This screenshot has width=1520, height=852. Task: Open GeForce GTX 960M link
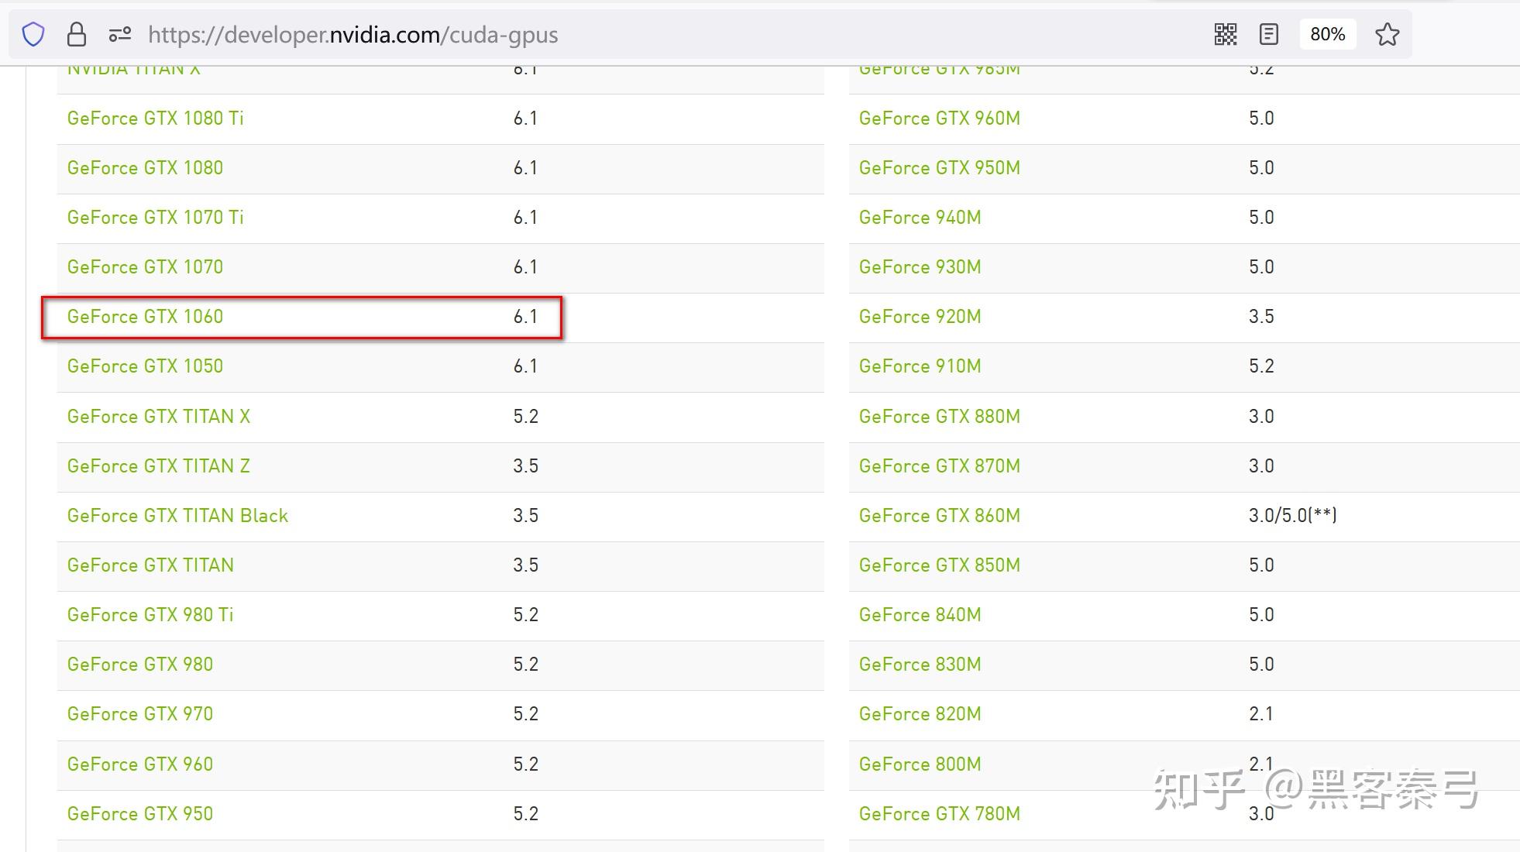click(x=939, y=119)
